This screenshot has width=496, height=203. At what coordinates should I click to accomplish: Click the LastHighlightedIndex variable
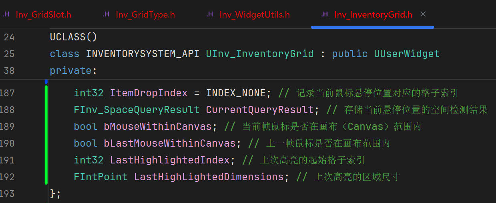coord(170,160)
